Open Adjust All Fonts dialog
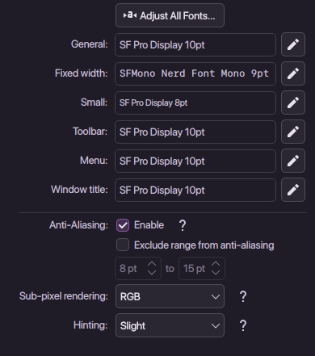The height and width of the screenshot is (356, 315). pyautogui.click(x=170, y=15)
